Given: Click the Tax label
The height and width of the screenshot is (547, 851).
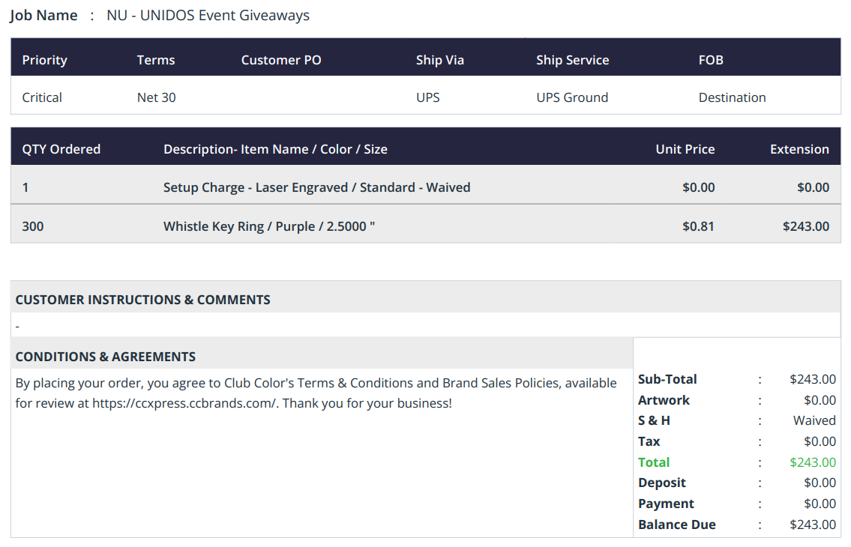Looking at the screenshot, I should click(x=649, y=442).
